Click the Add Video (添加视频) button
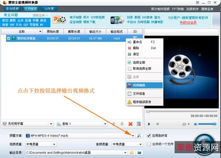 (12, 9)
